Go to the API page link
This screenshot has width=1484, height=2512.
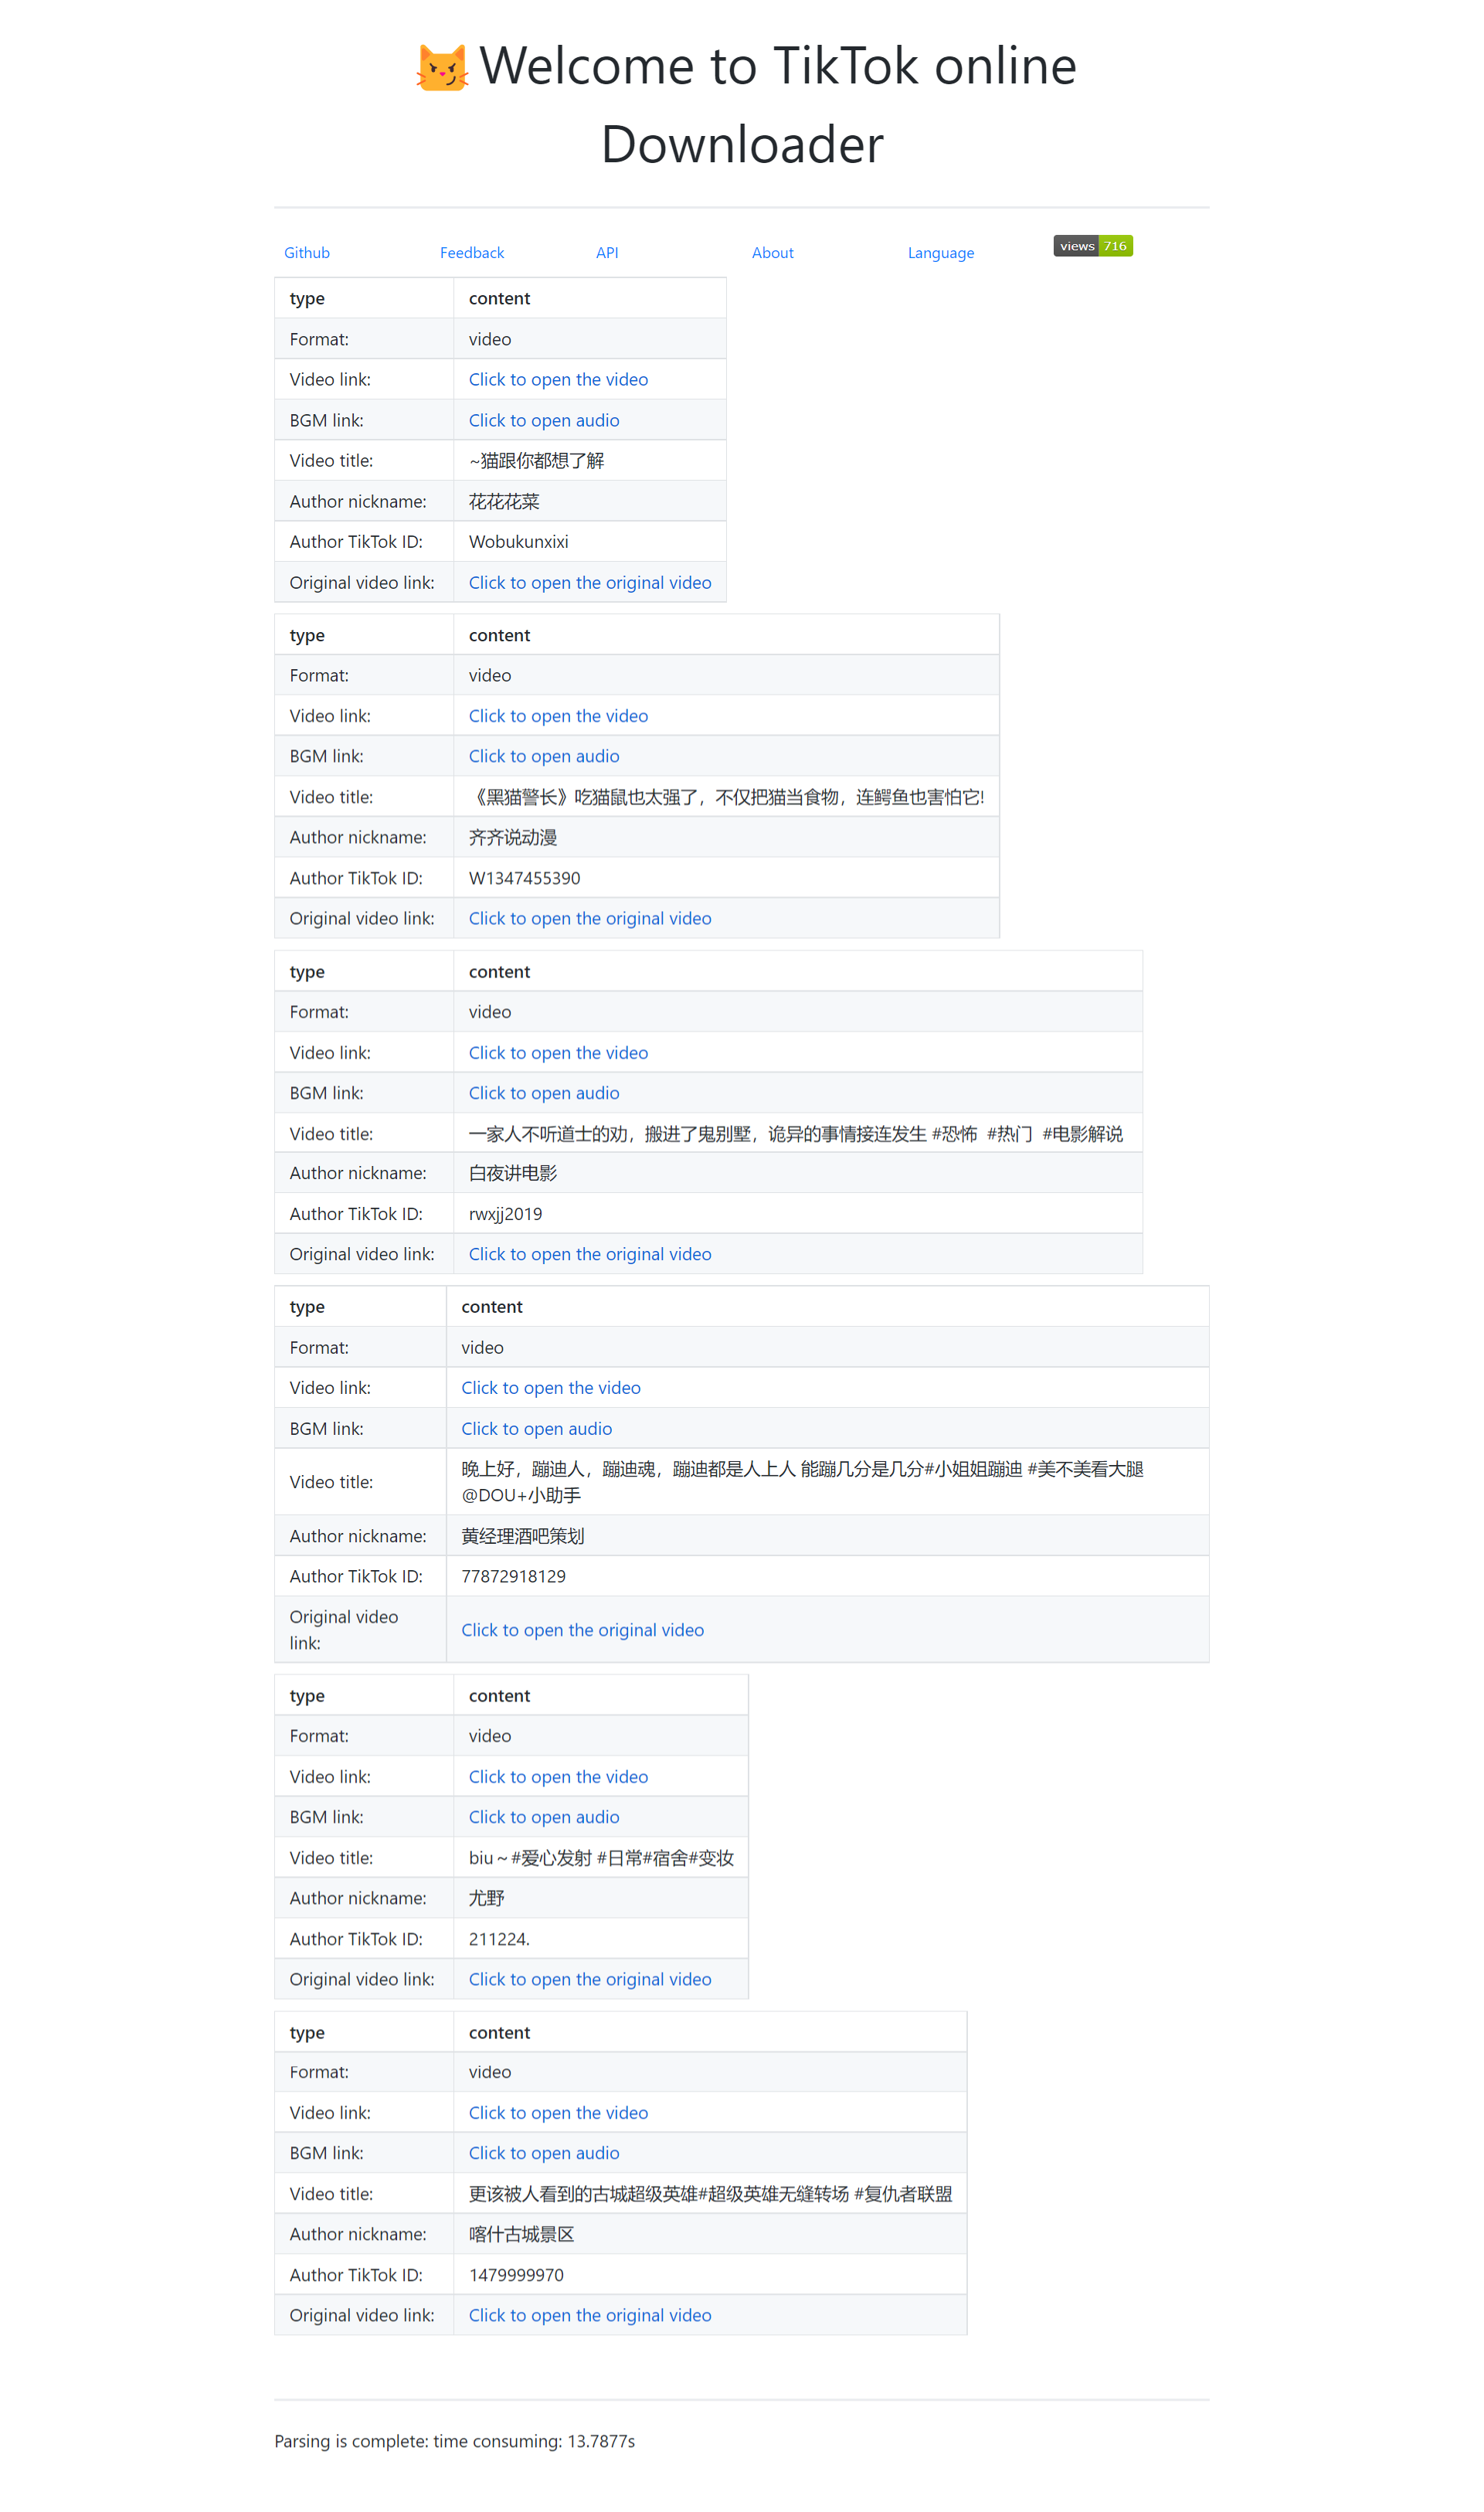[x=606, y=253]
